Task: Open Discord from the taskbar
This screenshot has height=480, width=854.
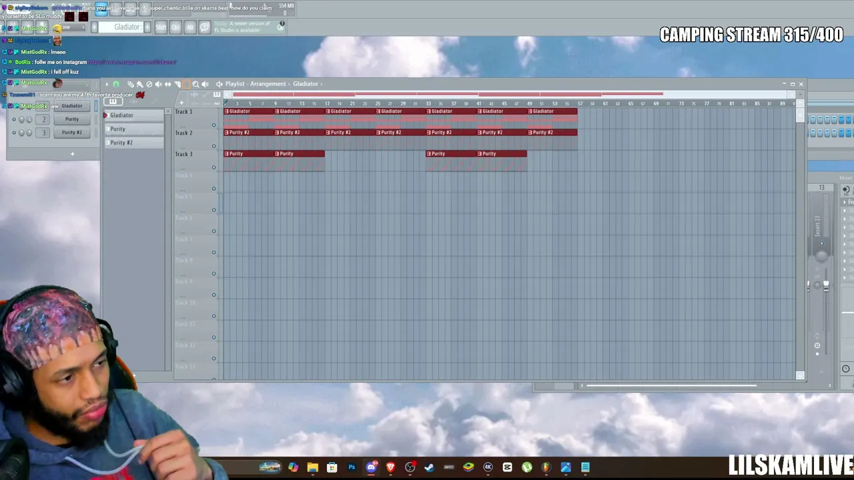Action: [372, 467]
